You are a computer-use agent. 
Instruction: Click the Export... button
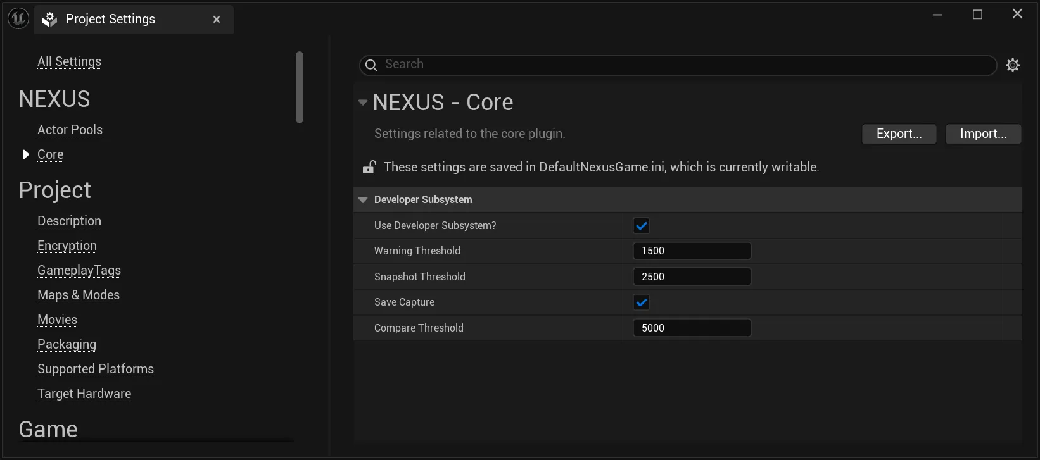point(899,134)
